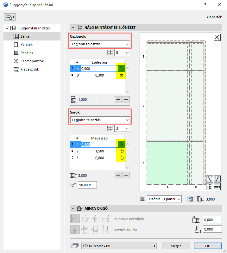Click the apply-pattern icon beside the panel dropdown
This screenshot has height=253, width=227.
tap(191, 199)
